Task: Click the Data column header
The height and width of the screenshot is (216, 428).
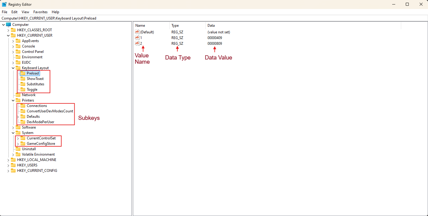Action: pyautogui.click(x=303, y=26)
